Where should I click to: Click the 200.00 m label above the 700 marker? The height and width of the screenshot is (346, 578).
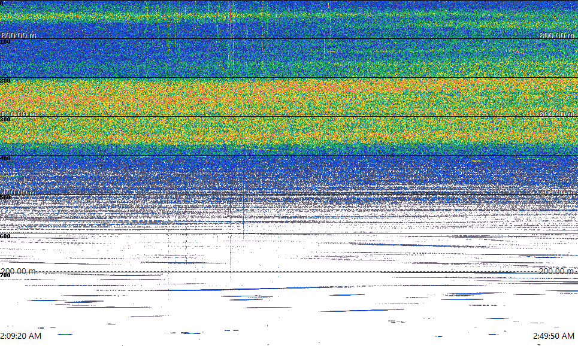[x=19, y=271]
